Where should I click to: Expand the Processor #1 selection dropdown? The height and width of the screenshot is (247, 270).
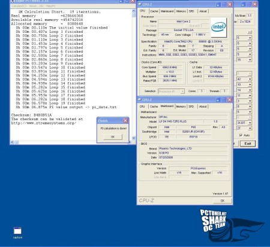tap(171, 92)
